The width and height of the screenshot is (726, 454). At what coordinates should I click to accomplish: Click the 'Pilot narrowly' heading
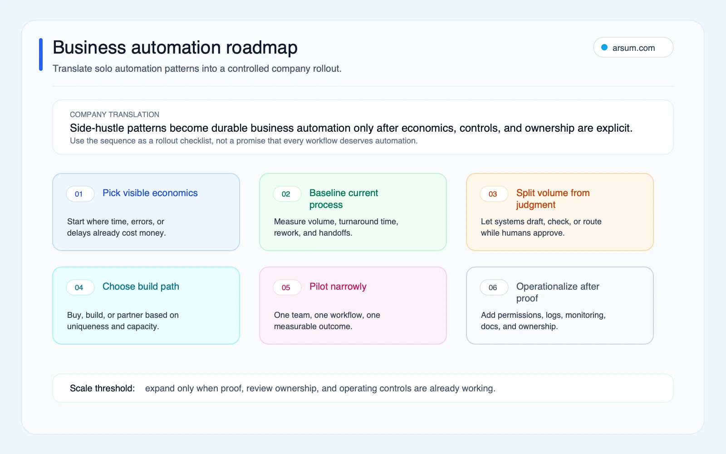tap(338, 286)
